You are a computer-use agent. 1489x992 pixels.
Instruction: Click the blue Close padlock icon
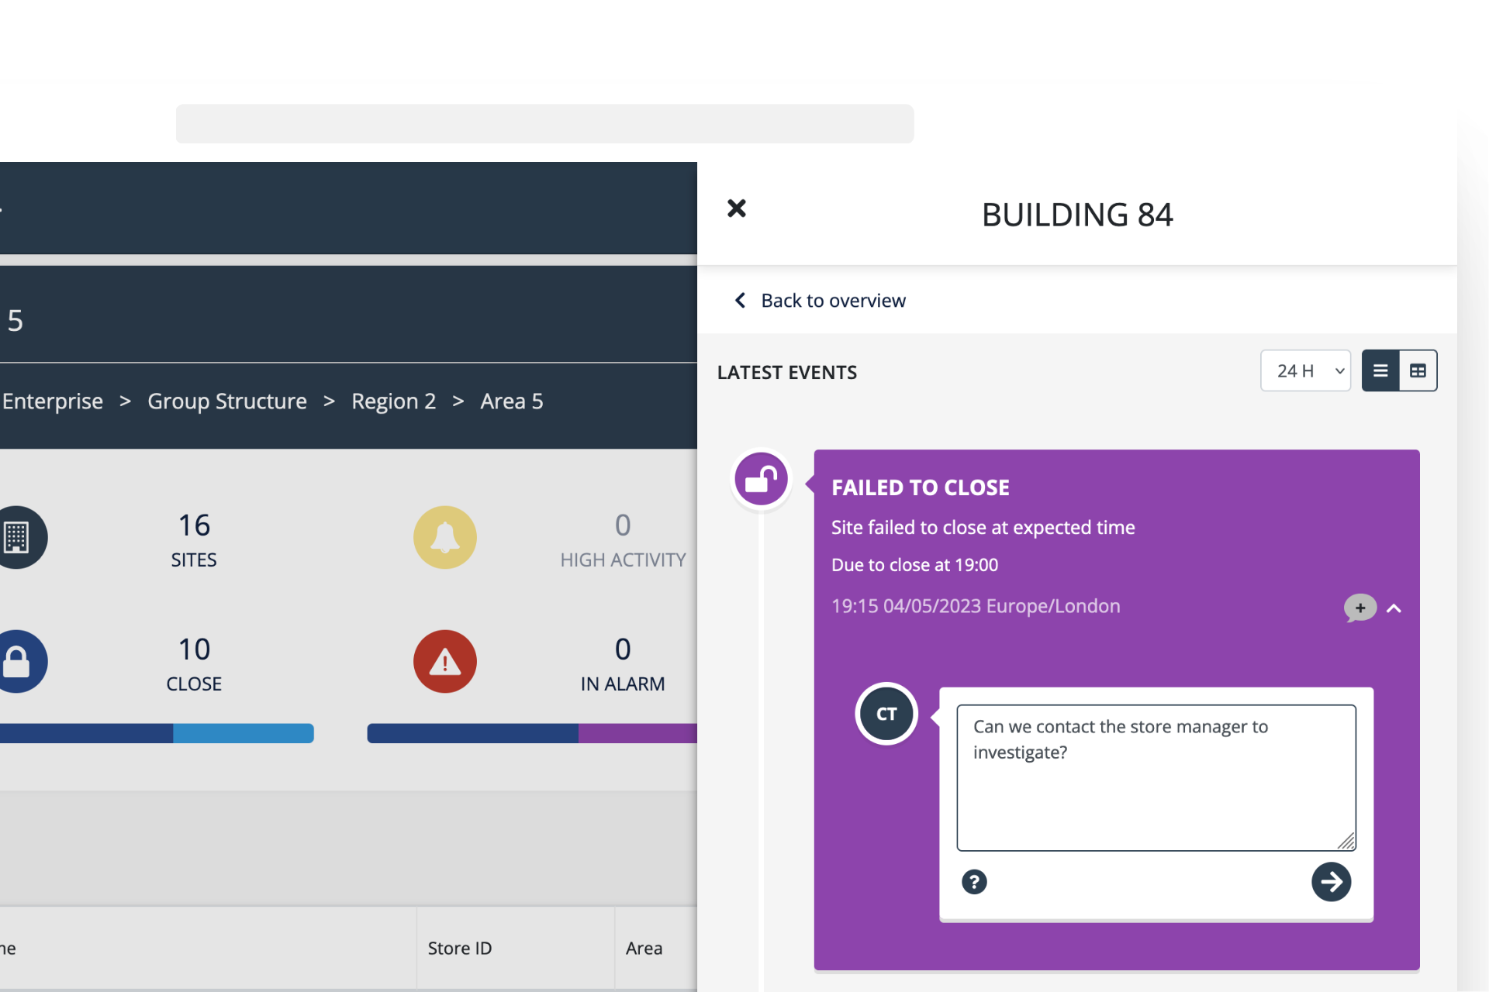coord(17,661)
